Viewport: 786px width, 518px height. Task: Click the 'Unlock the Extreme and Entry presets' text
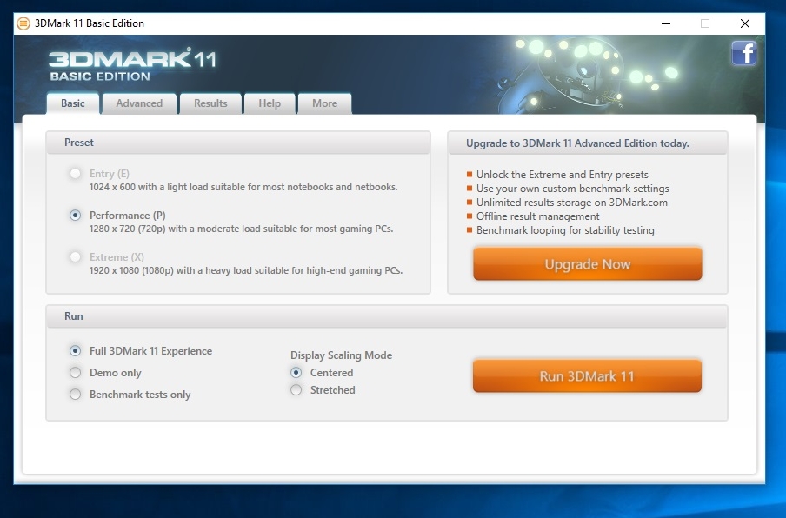563,175
